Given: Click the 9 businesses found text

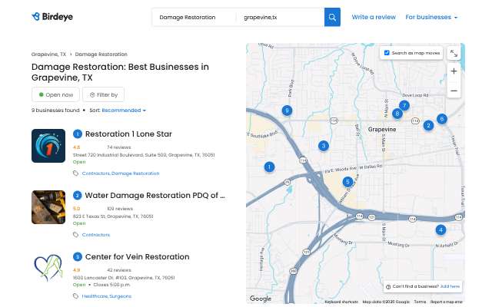Looking at the screenshot, I should (55, 111).
